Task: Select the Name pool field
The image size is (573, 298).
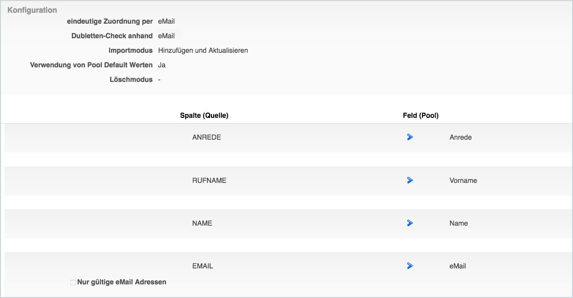Action: click(x=458, y=223)
